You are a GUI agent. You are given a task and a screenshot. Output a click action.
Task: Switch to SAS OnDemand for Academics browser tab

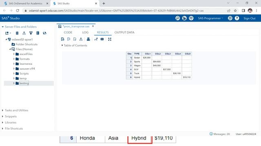(25, 4)
